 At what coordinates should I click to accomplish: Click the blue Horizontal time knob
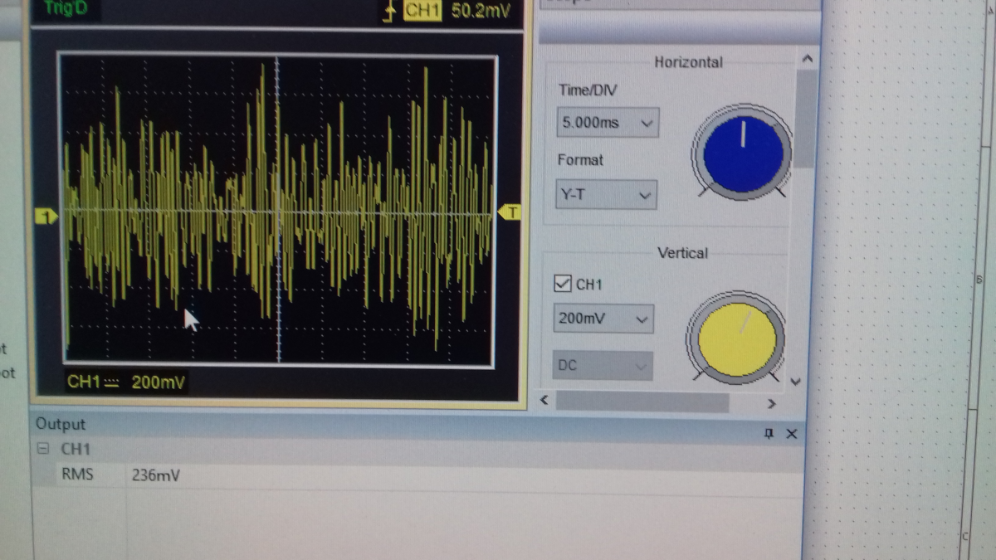coord(743,153)
